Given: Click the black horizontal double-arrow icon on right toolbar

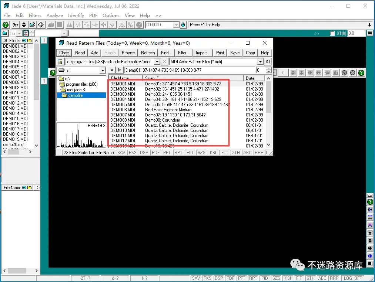Looking at the screenshot, I should click(x=370, y=248).
